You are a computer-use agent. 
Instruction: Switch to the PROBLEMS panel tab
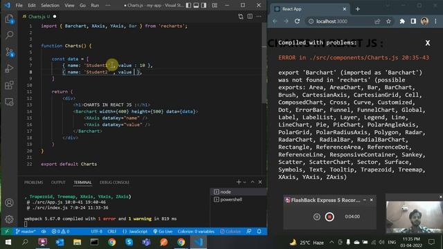(x=34, y=183)
